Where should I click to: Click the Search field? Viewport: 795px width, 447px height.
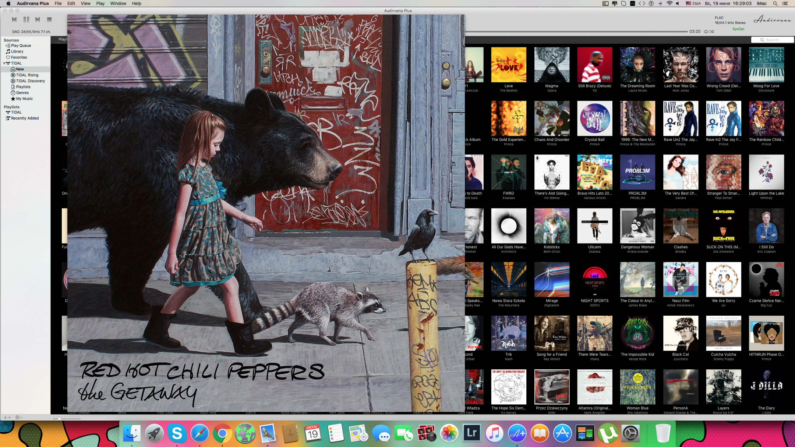(772, 40)
